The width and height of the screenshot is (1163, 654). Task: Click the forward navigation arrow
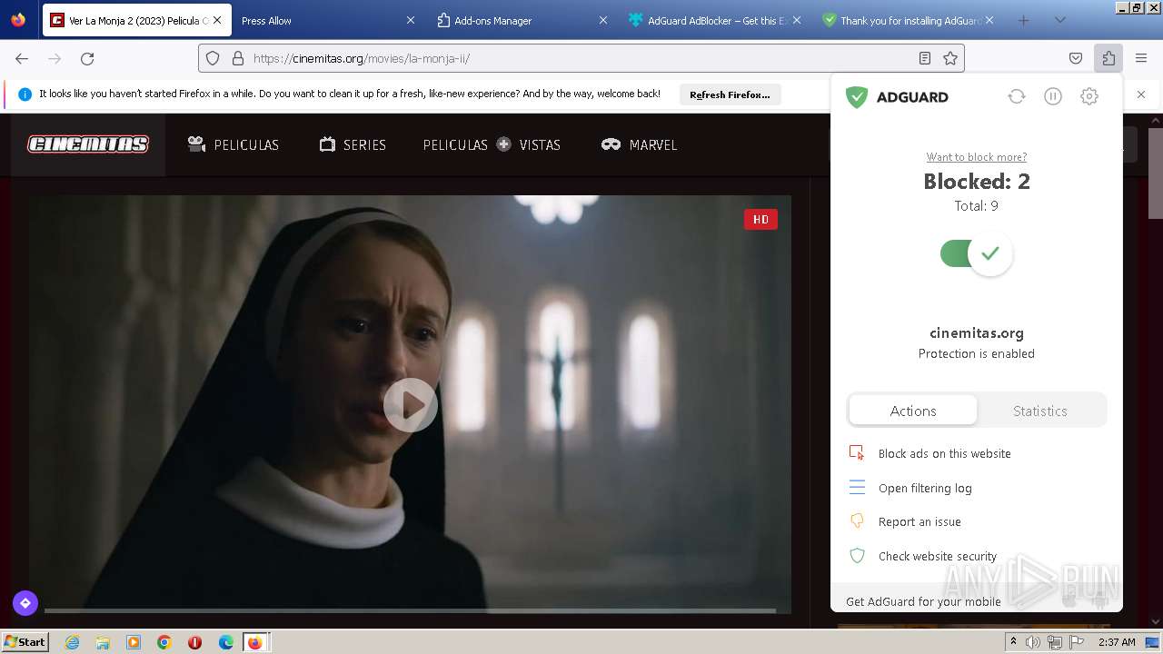55,58
